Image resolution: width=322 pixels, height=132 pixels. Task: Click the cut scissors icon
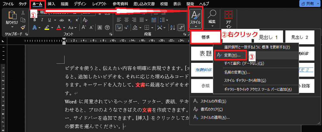pos(23,13)
